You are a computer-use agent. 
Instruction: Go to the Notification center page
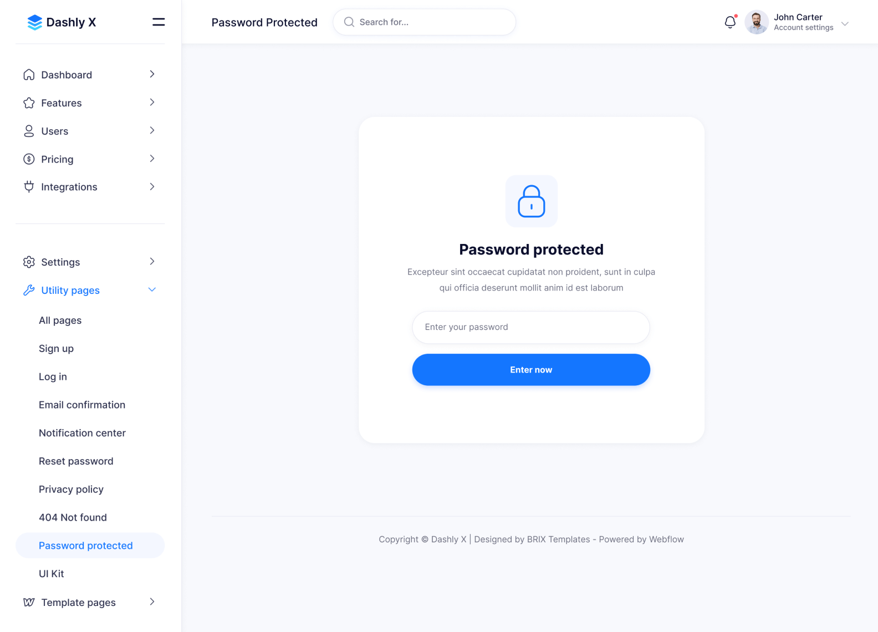82,433
